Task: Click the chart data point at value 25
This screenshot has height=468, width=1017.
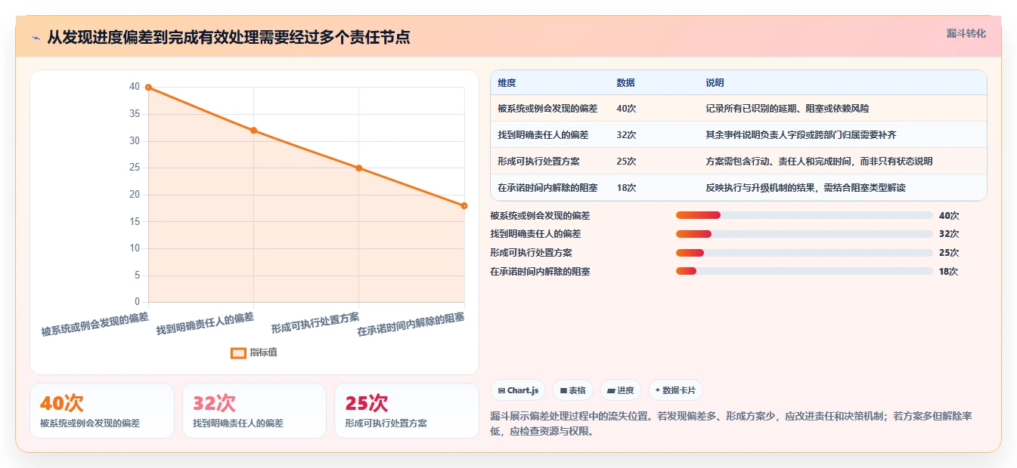Action: pos(358,168)
